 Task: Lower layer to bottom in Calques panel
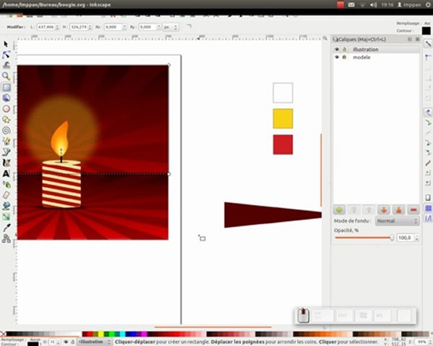(398, 210)
